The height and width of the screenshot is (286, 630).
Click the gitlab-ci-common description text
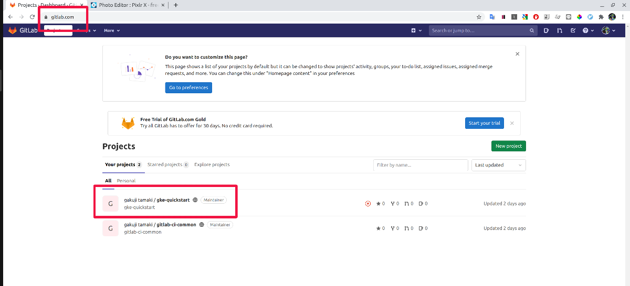coord(143,232)
